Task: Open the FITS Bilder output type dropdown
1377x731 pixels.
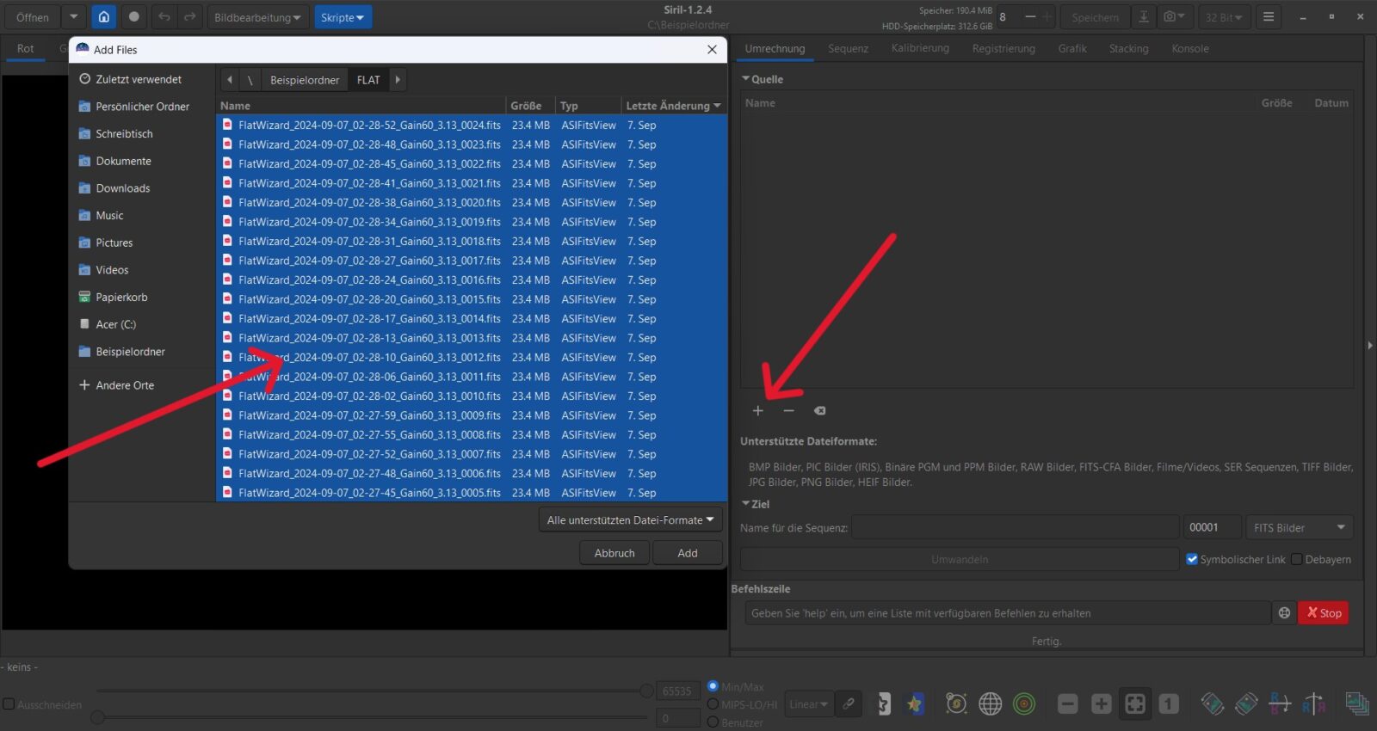Action: click(x=1300, y=528)
